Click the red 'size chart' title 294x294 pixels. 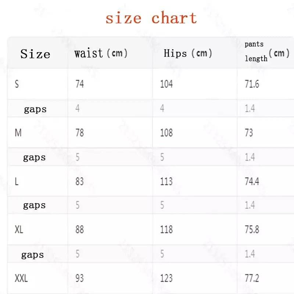coord(151,18)
